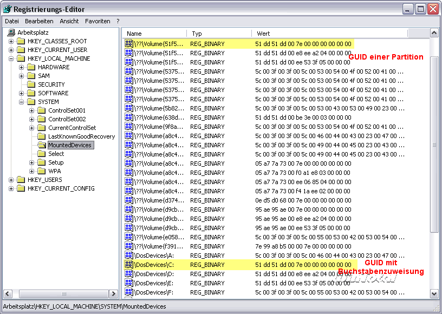The height and width of the screenshot is (314, 442).
Task: Open the Datei menu
Action: pyautogui.click(x=12, y=21)
